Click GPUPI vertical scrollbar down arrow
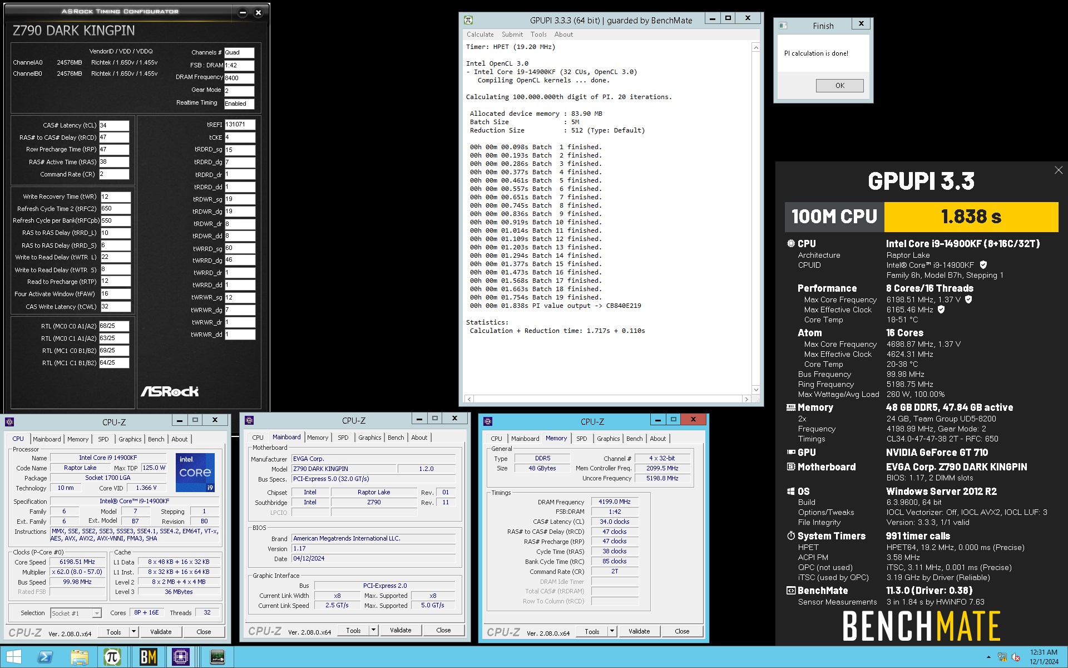 point(756,390)
